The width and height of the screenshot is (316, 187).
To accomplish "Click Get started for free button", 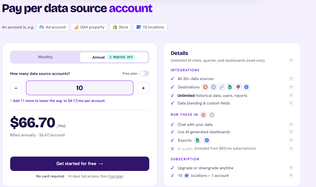I will pyautogui.click(x=80, y=164).
